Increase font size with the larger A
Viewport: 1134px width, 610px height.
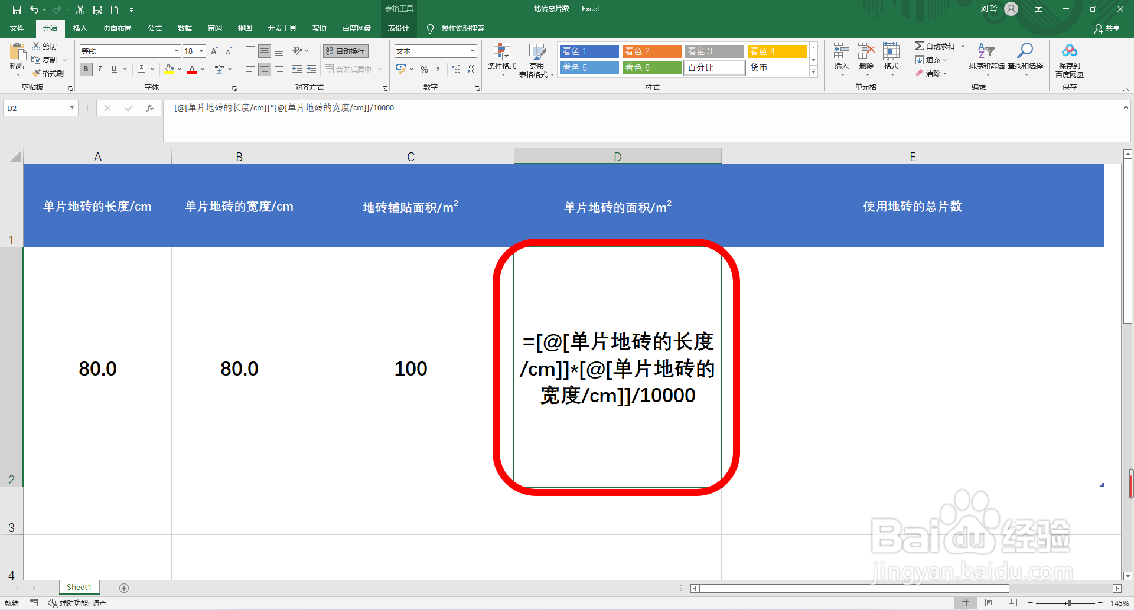[x=214, y=51]
